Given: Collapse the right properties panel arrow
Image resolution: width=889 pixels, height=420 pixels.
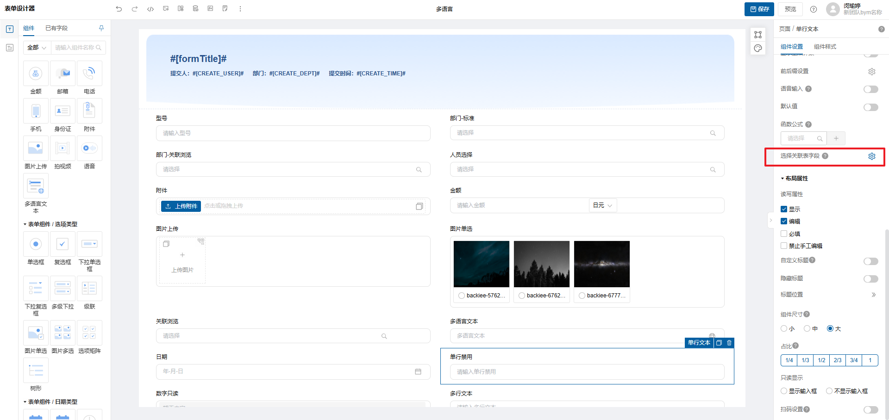Looking at the screenshot, I should point(771,220).
